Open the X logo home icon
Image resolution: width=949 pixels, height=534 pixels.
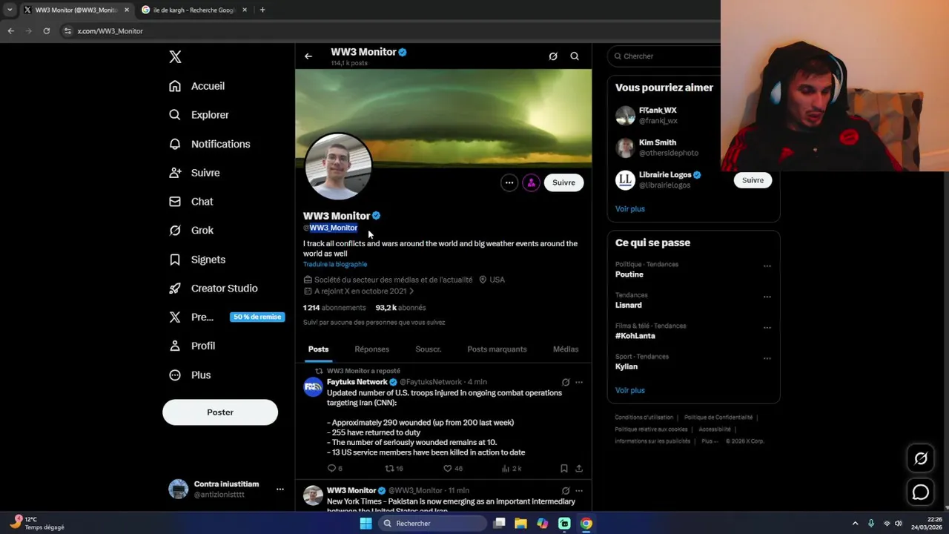tap(175, 57)
